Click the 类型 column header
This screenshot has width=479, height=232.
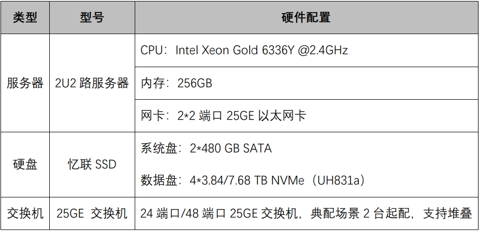(25, 18)
